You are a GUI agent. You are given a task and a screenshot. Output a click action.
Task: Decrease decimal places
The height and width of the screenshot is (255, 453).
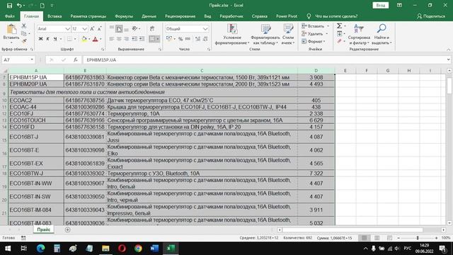(x=205, y=39)
